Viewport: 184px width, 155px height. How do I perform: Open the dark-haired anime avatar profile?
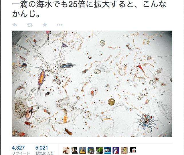[x=74, y=150]
